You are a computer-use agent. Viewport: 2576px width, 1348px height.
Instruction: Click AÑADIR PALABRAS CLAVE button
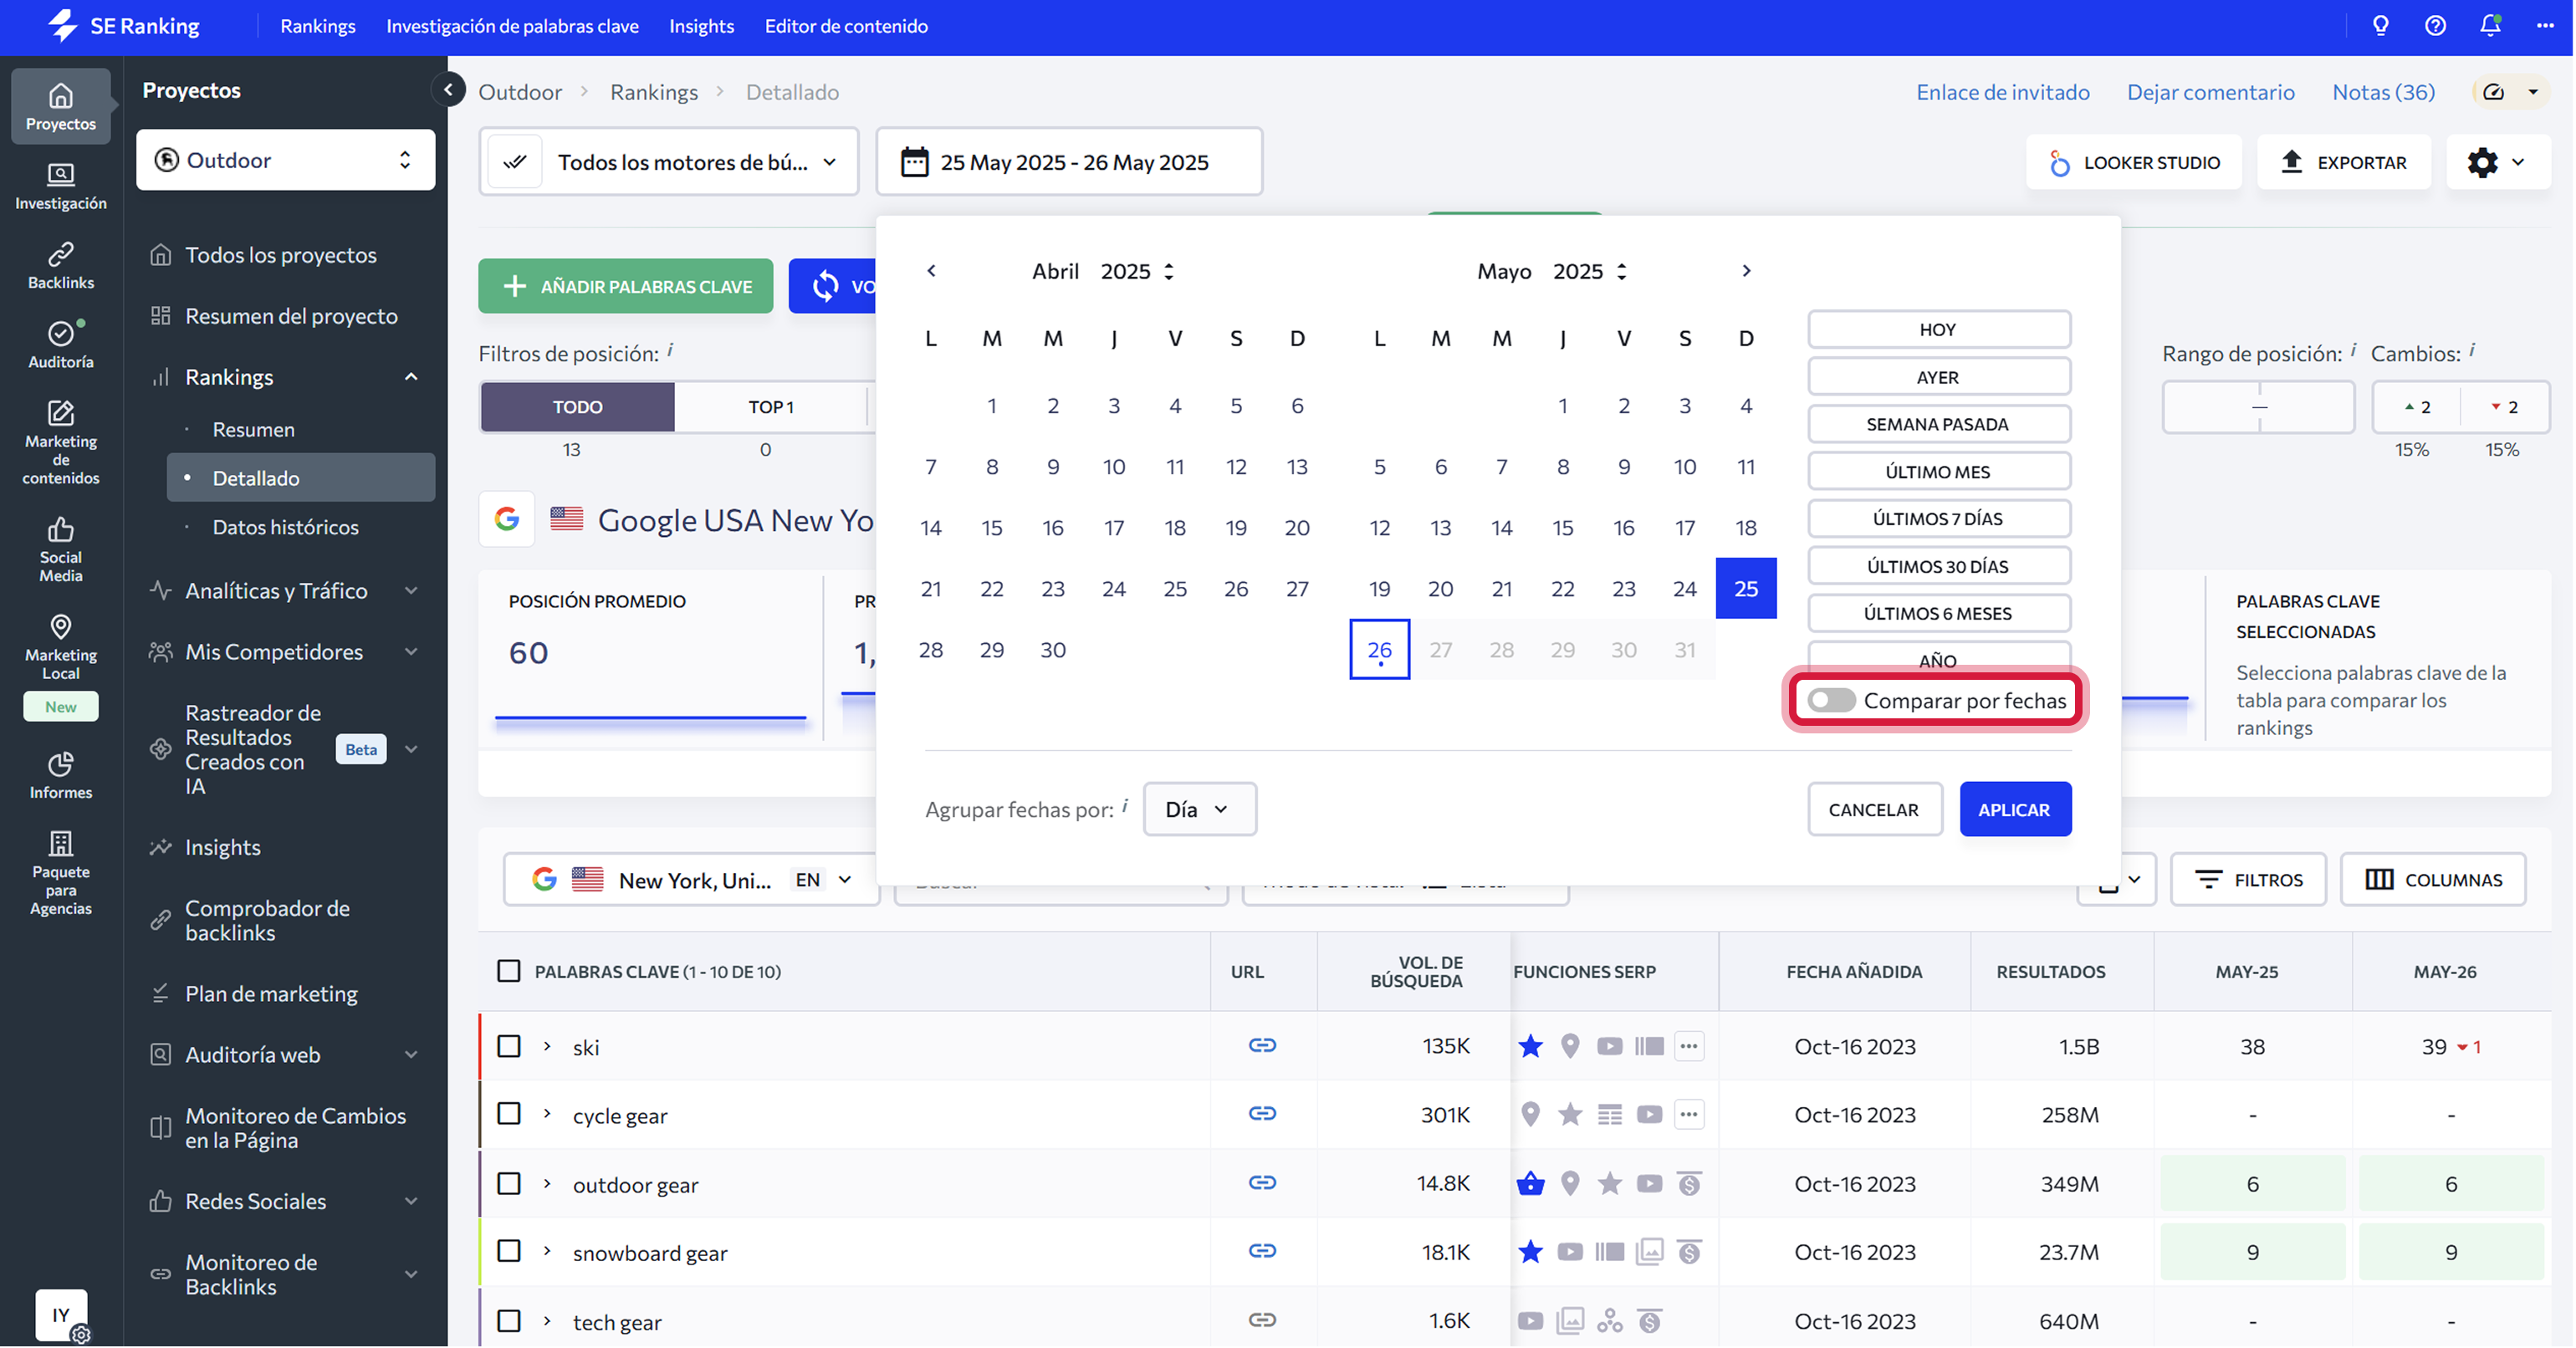(626, 286)
